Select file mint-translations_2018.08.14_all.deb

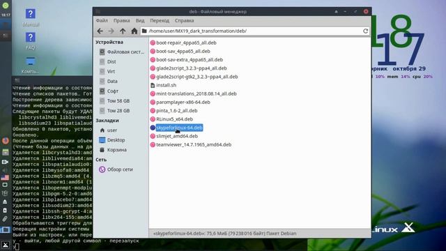tap(197, 93)
